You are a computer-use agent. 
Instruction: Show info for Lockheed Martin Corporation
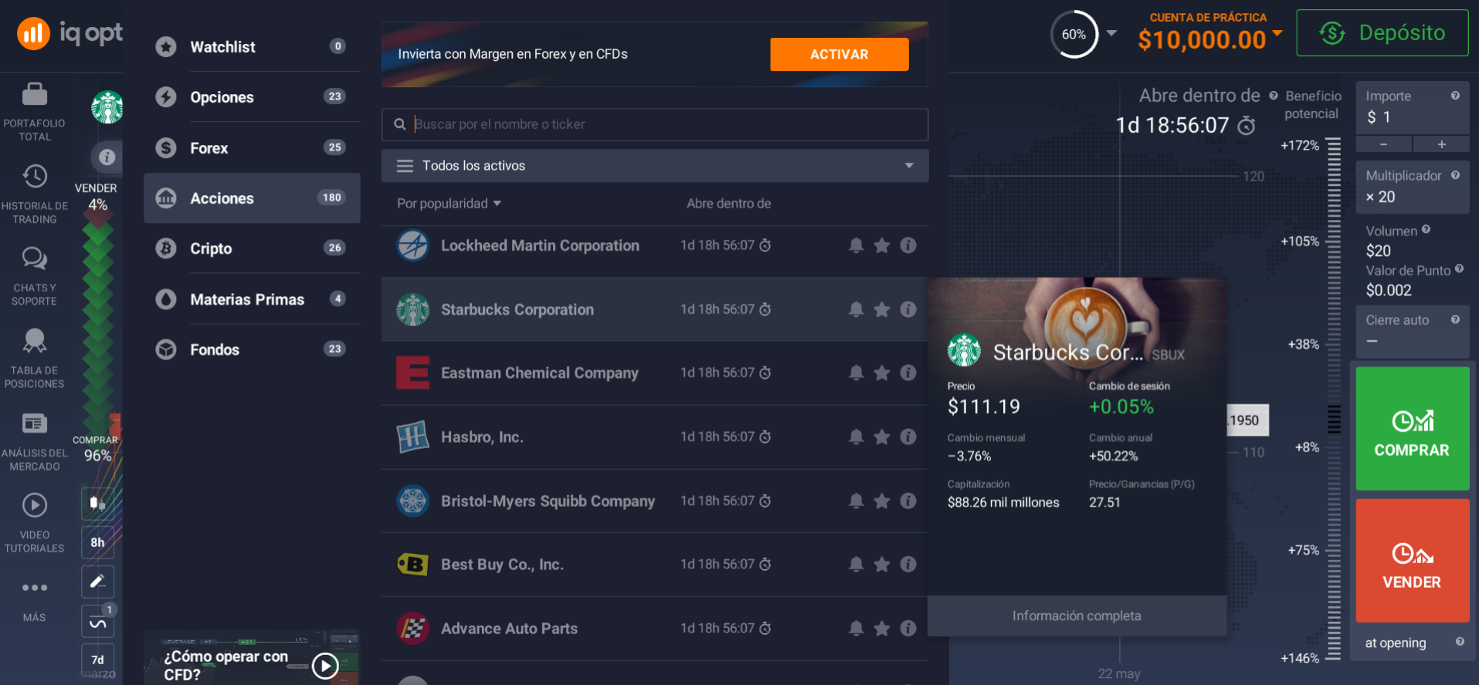908,245
